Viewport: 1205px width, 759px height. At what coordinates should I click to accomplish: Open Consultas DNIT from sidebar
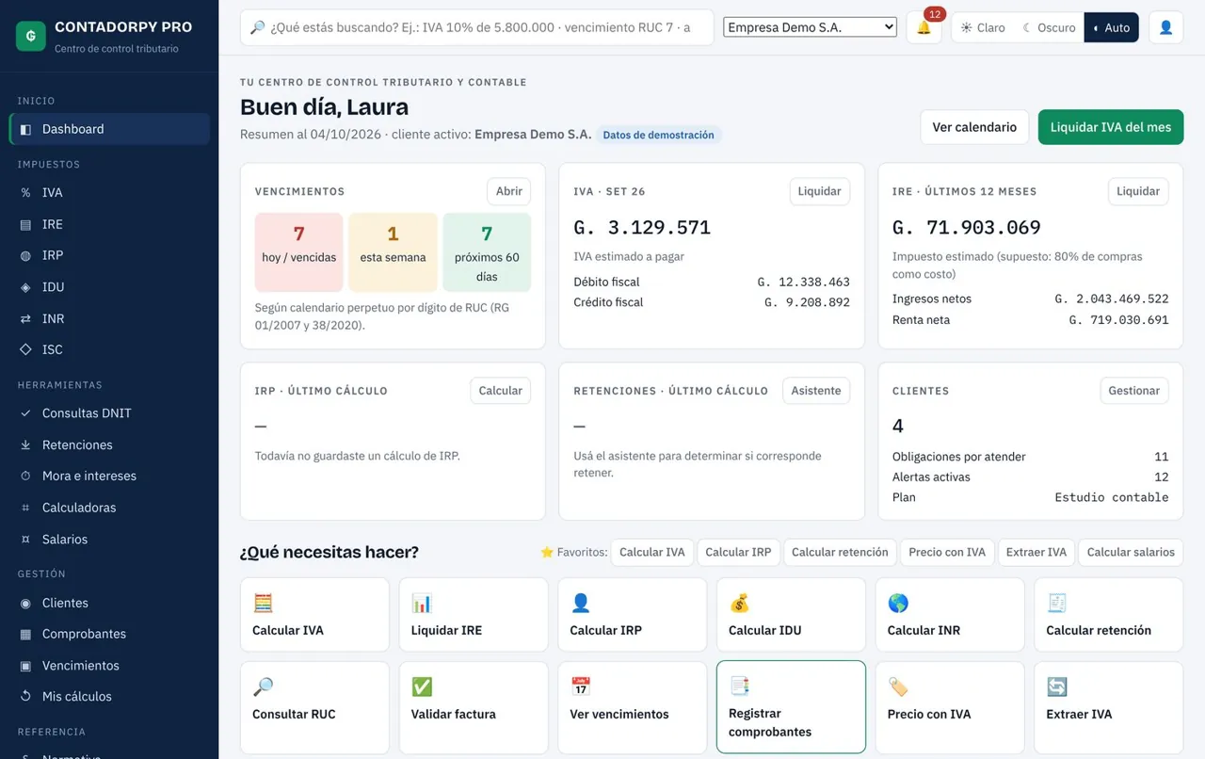[109, 412]
